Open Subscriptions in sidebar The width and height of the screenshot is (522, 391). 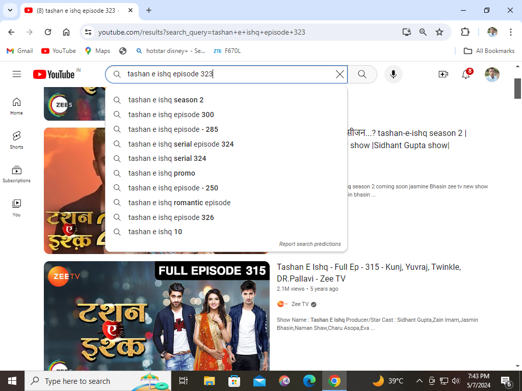(17, 174)
